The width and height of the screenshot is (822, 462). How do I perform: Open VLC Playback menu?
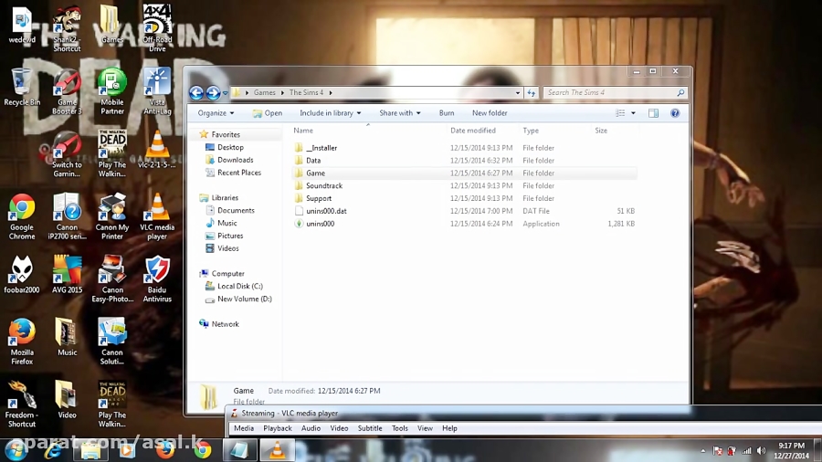tap(278, 428)
